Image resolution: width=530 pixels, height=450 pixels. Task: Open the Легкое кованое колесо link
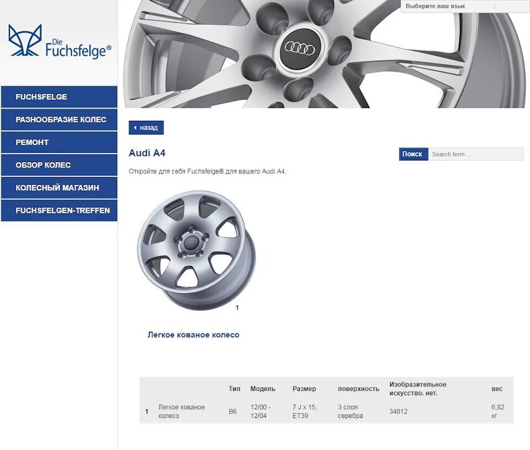pos(193,335)
